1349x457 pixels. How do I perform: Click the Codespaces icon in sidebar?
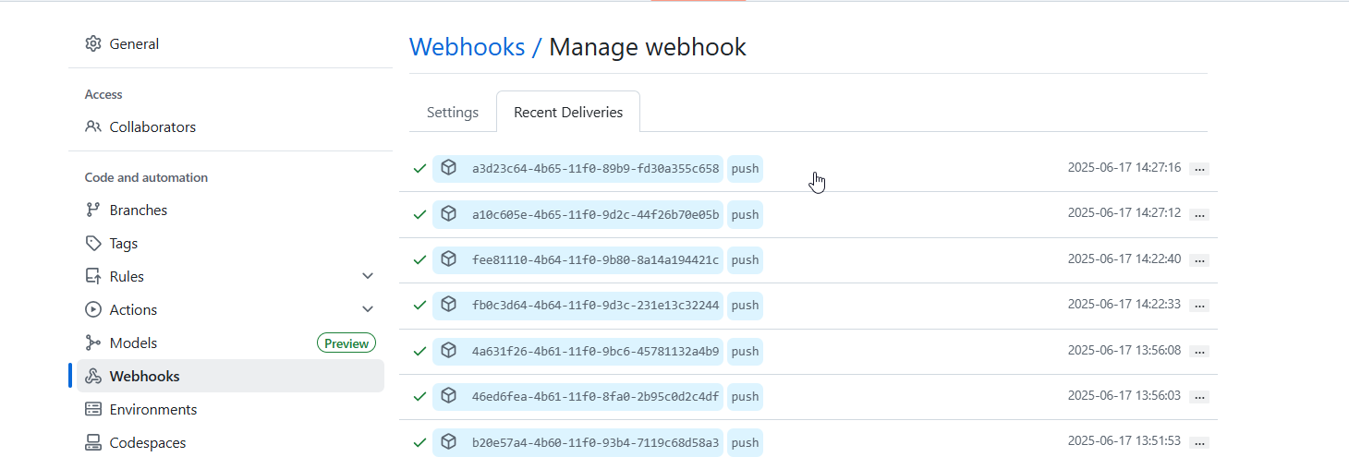92,443
